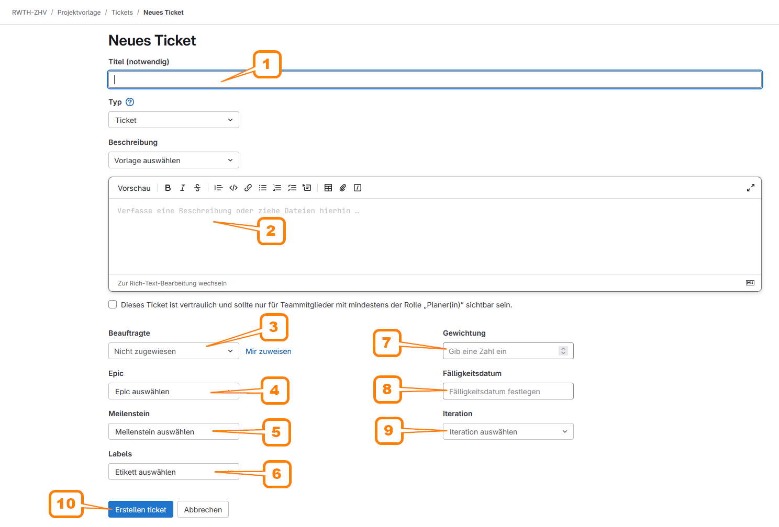Go to RWTH-ZHV breadcrumb
Image resolution: width=779 pixels, height=527 pixels.
tap(29, 13)
